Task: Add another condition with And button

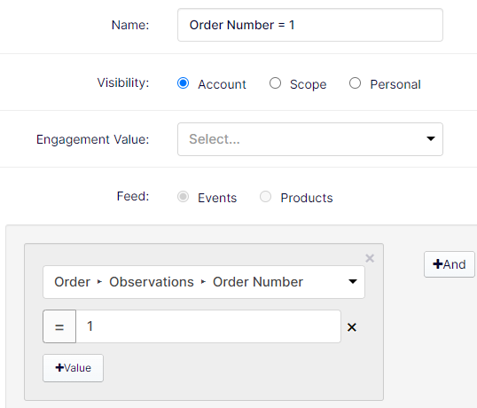Action: [450, 264]
